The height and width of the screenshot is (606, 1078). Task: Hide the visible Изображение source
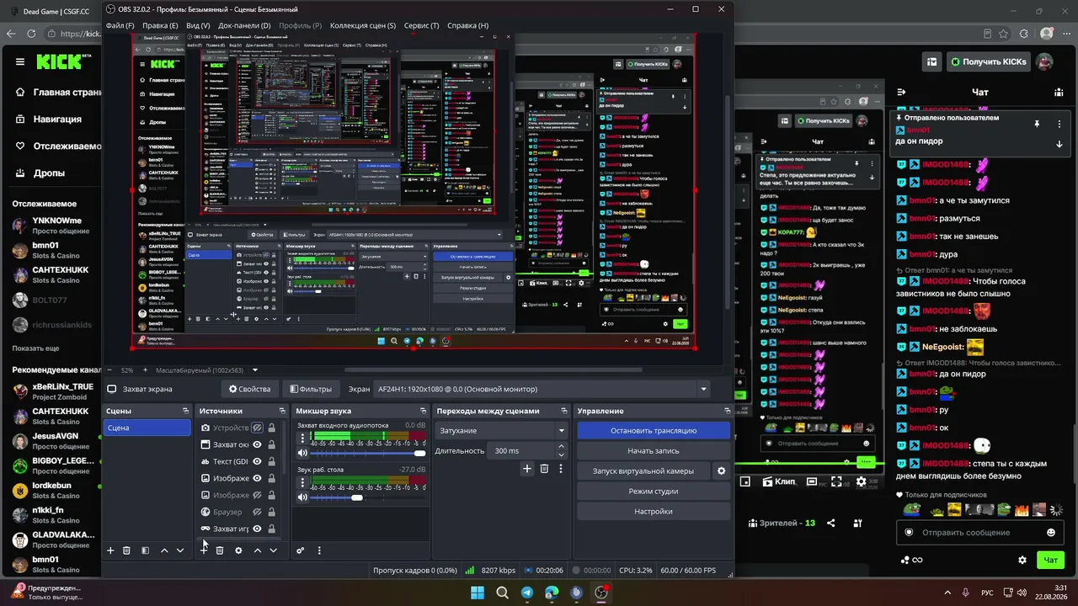click(x=257, y=478)
